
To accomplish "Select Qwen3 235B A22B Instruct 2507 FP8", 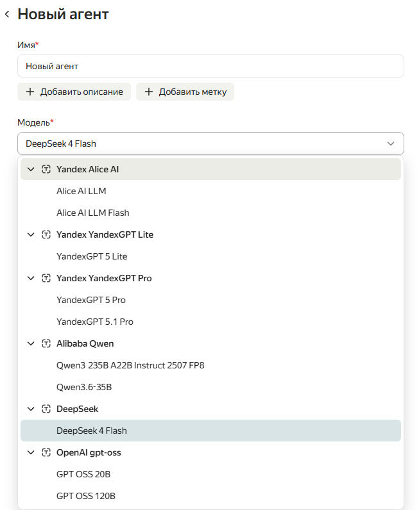I will [x=210, y=365].
